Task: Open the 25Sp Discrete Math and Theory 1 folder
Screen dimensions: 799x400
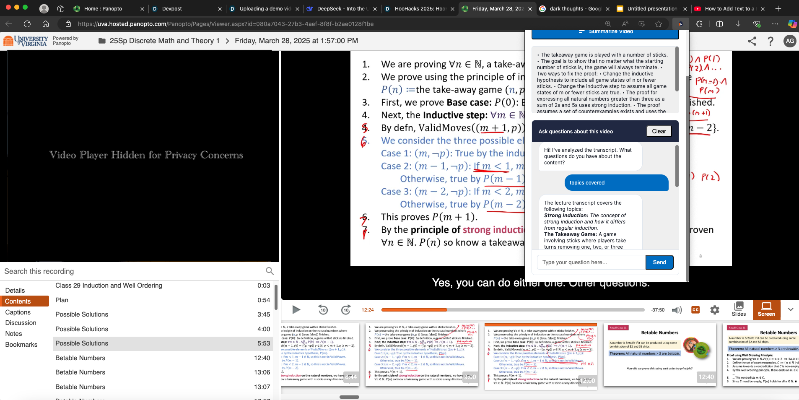Action: coord(159,41)
